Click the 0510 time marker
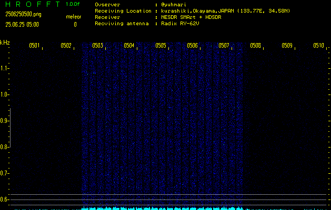This screenshot has width=331, height=210. (318, 46)
